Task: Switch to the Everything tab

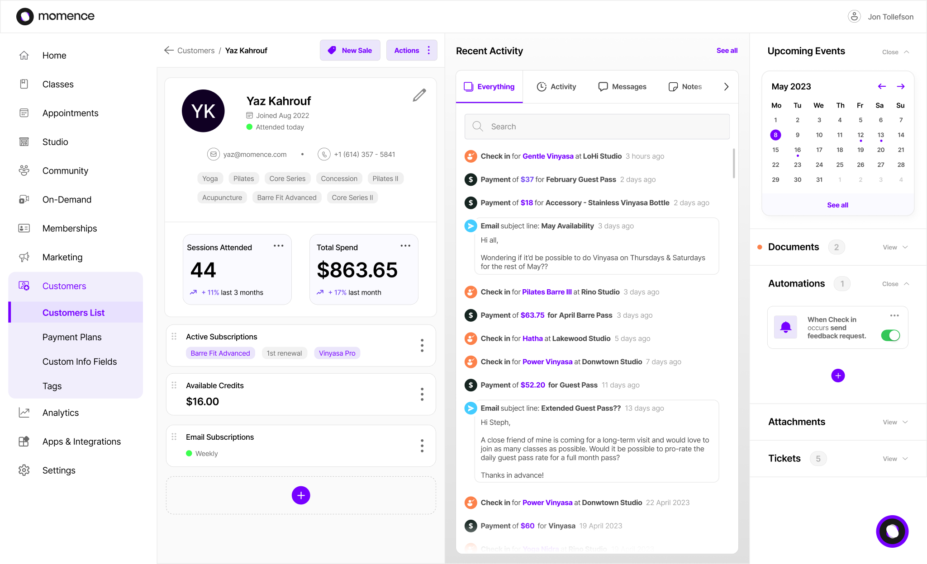Action: (489, 87)
